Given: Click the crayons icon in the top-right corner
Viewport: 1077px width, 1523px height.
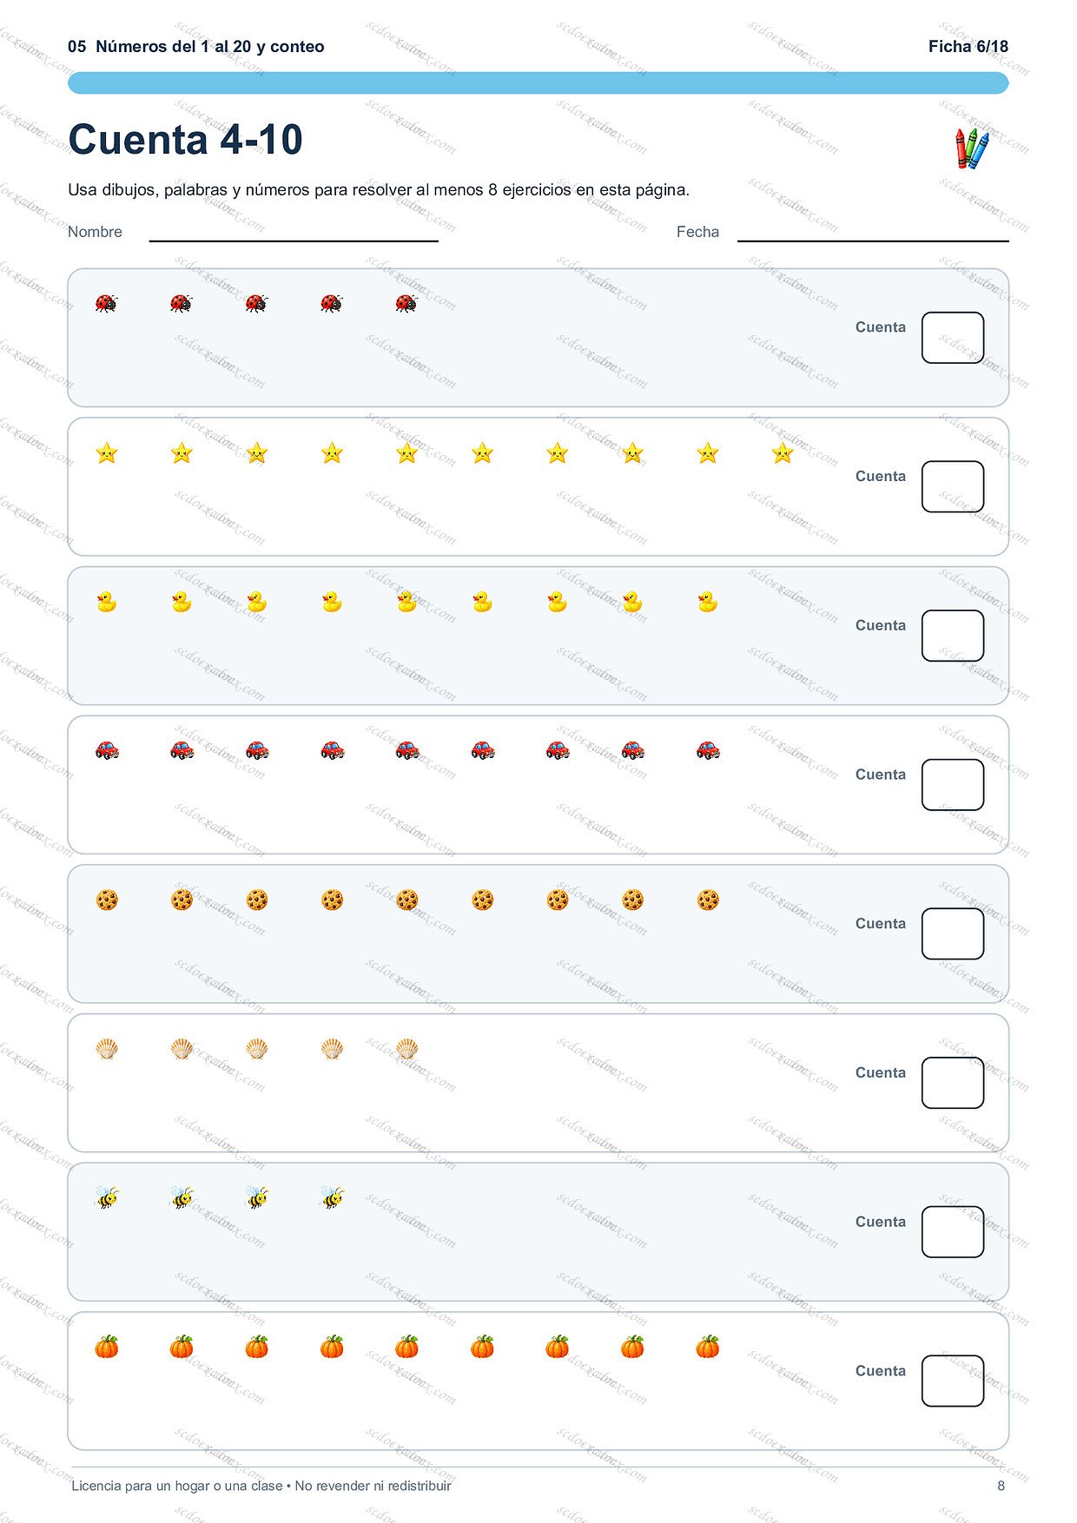Looking at the screenshot, I should [972, 148].
